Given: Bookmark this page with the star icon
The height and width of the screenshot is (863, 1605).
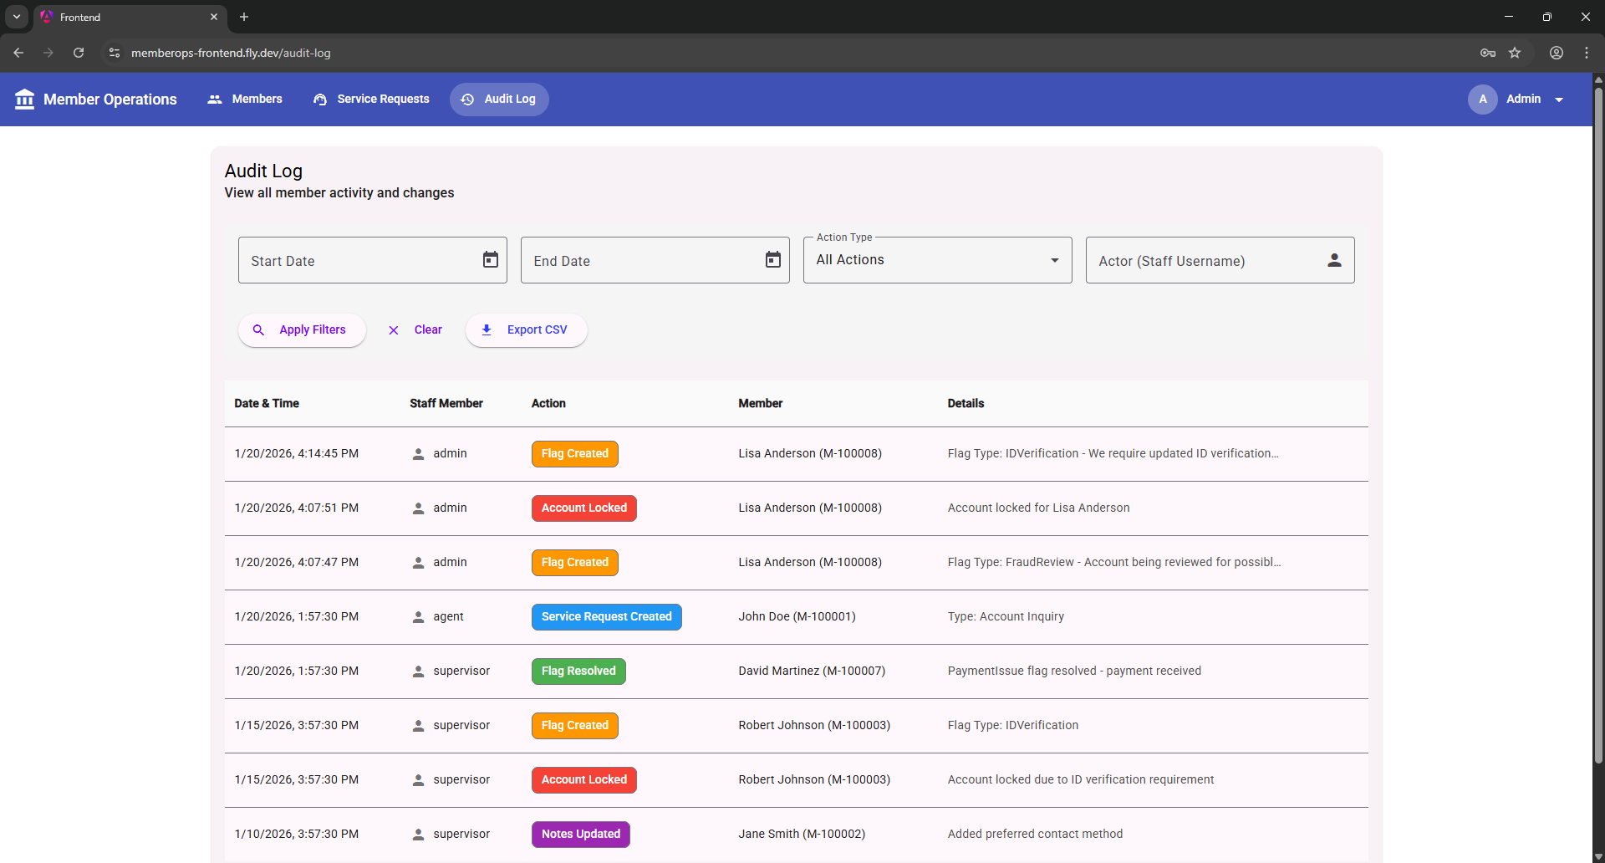Looking at the screenshot, I should (x=1515, y=53).
